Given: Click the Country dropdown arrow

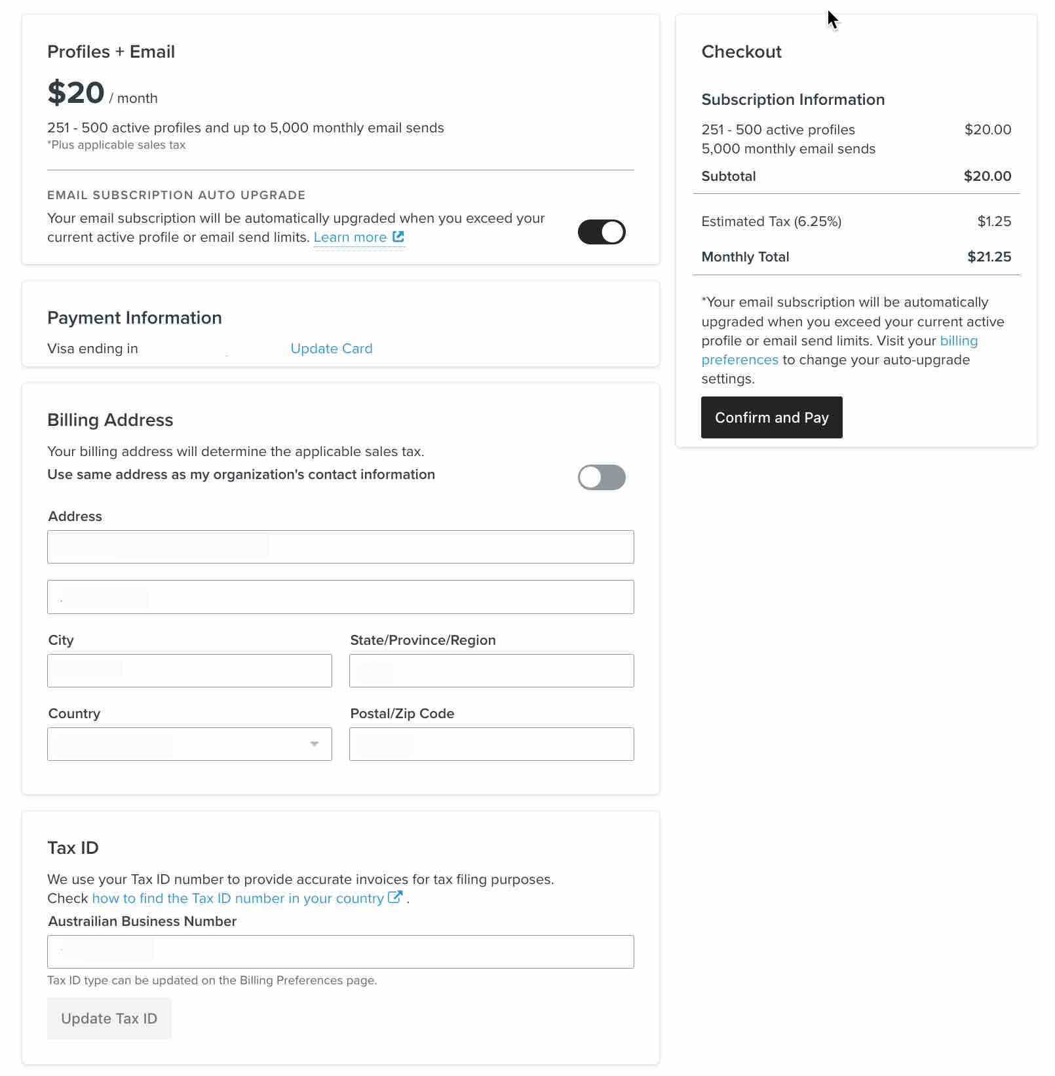Looking at the screenshot, I should (313, 744).
